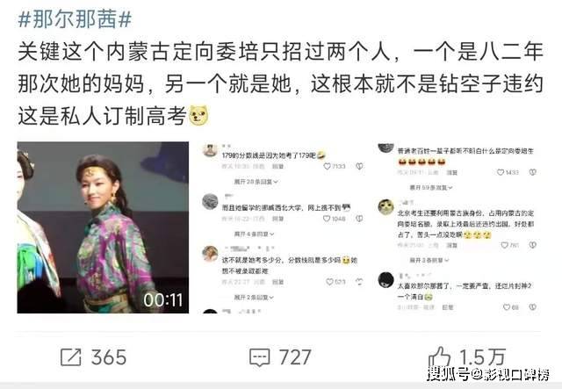Image resolution: width=562 pixels, height=389 pixels.
Task: Like the comment with 1433 hearts
Action: coord(501,172)
